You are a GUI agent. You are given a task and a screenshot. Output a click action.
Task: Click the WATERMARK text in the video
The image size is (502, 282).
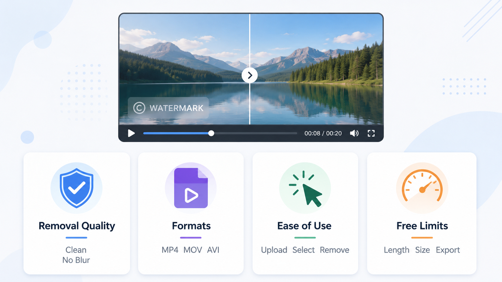[x=177, y=108]
